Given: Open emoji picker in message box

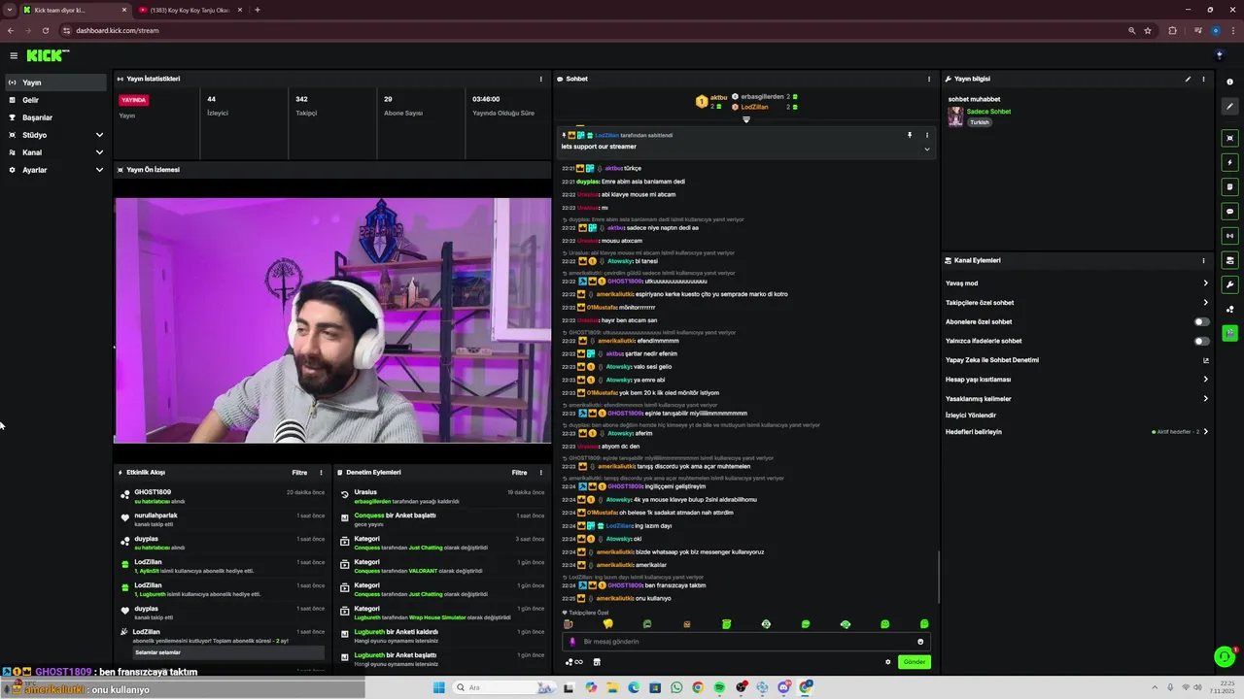Looking at the screenshot, I should 920,642.
